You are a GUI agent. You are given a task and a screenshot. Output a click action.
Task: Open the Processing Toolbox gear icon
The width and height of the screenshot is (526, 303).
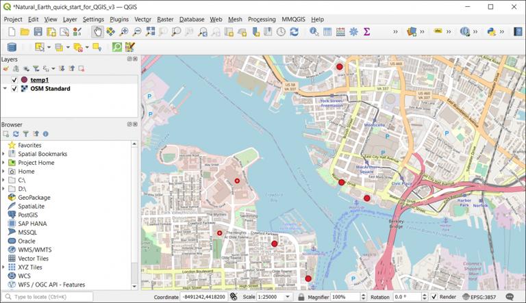click(353, 32)
